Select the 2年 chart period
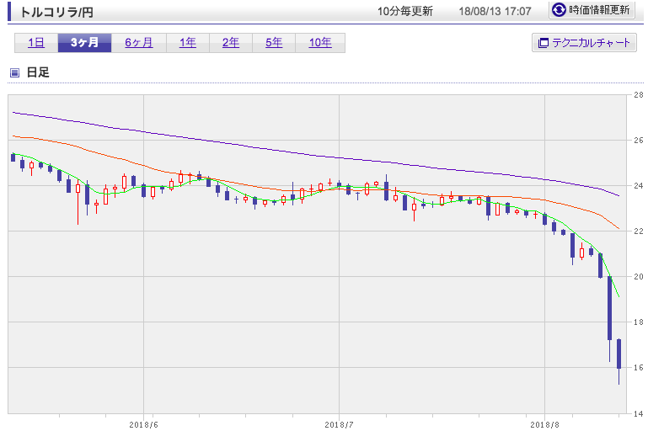The image size is (648, 431). pos(231,43)
